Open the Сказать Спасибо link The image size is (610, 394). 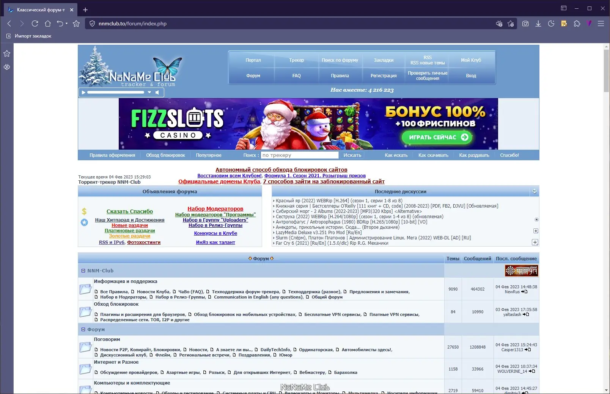129,211
